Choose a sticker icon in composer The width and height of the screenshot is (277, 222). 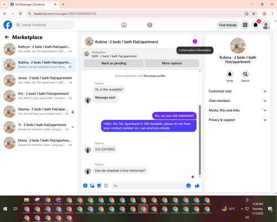[99, 185]
